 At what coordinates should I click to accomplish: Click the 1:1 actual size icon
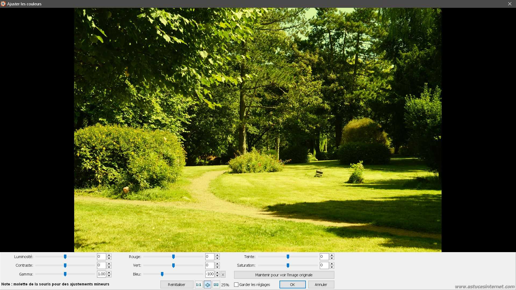click(x=198, y=285)
